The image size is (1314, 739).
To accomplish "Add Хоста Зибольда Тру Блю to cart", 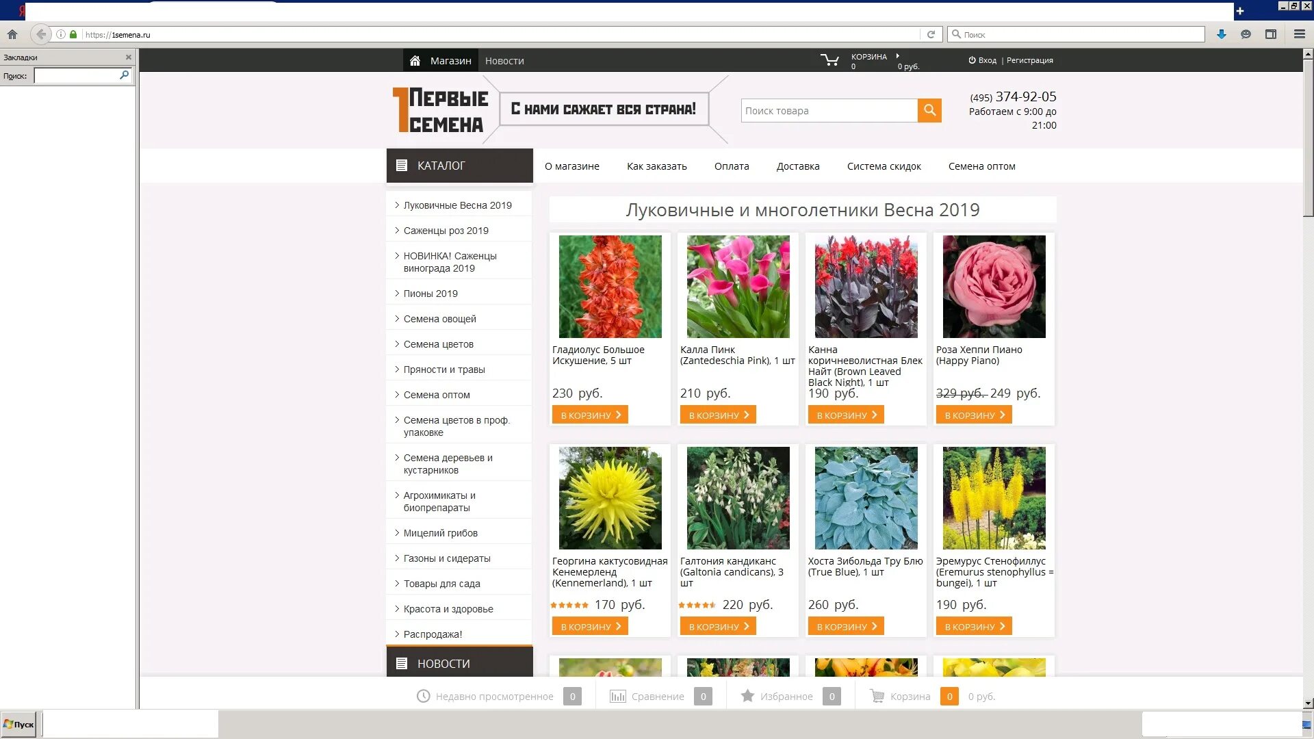I will [846, 626].
